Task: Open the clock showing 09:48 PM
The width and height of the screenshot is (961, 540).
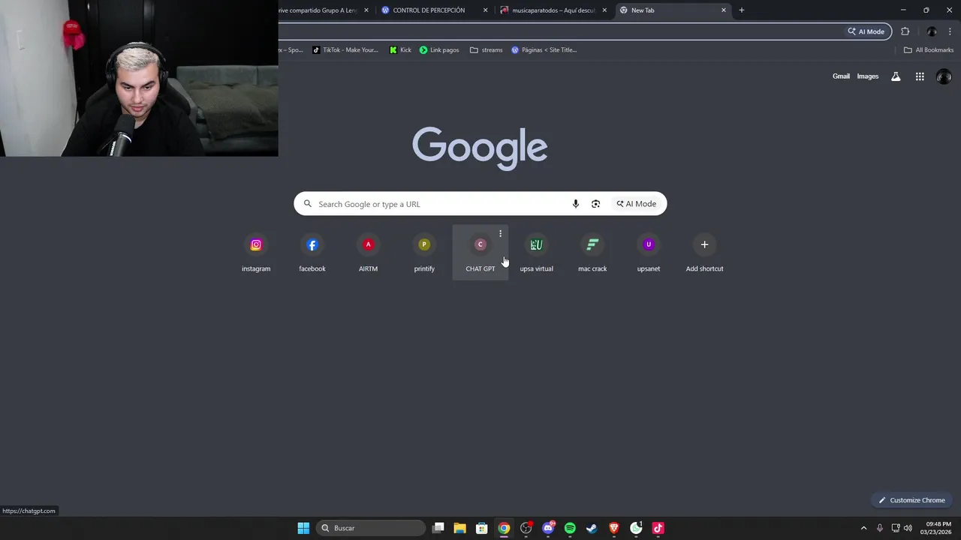Action: pyautogui.click(x=937, y=528)
